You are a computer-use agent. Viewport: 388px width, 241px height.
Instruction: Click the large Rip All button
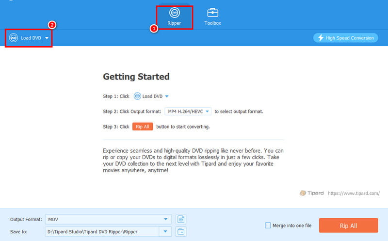coord(348,225)
